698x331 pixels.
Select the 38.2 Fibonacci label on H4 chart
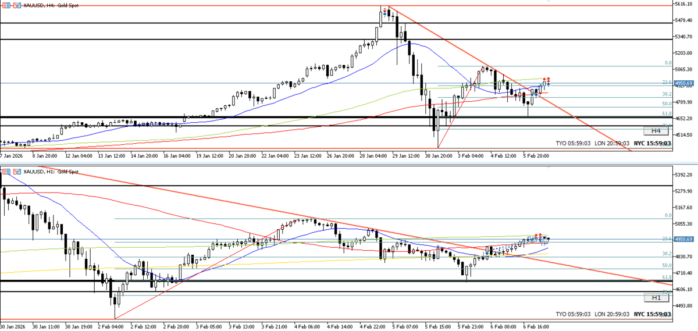click(667, 94)
